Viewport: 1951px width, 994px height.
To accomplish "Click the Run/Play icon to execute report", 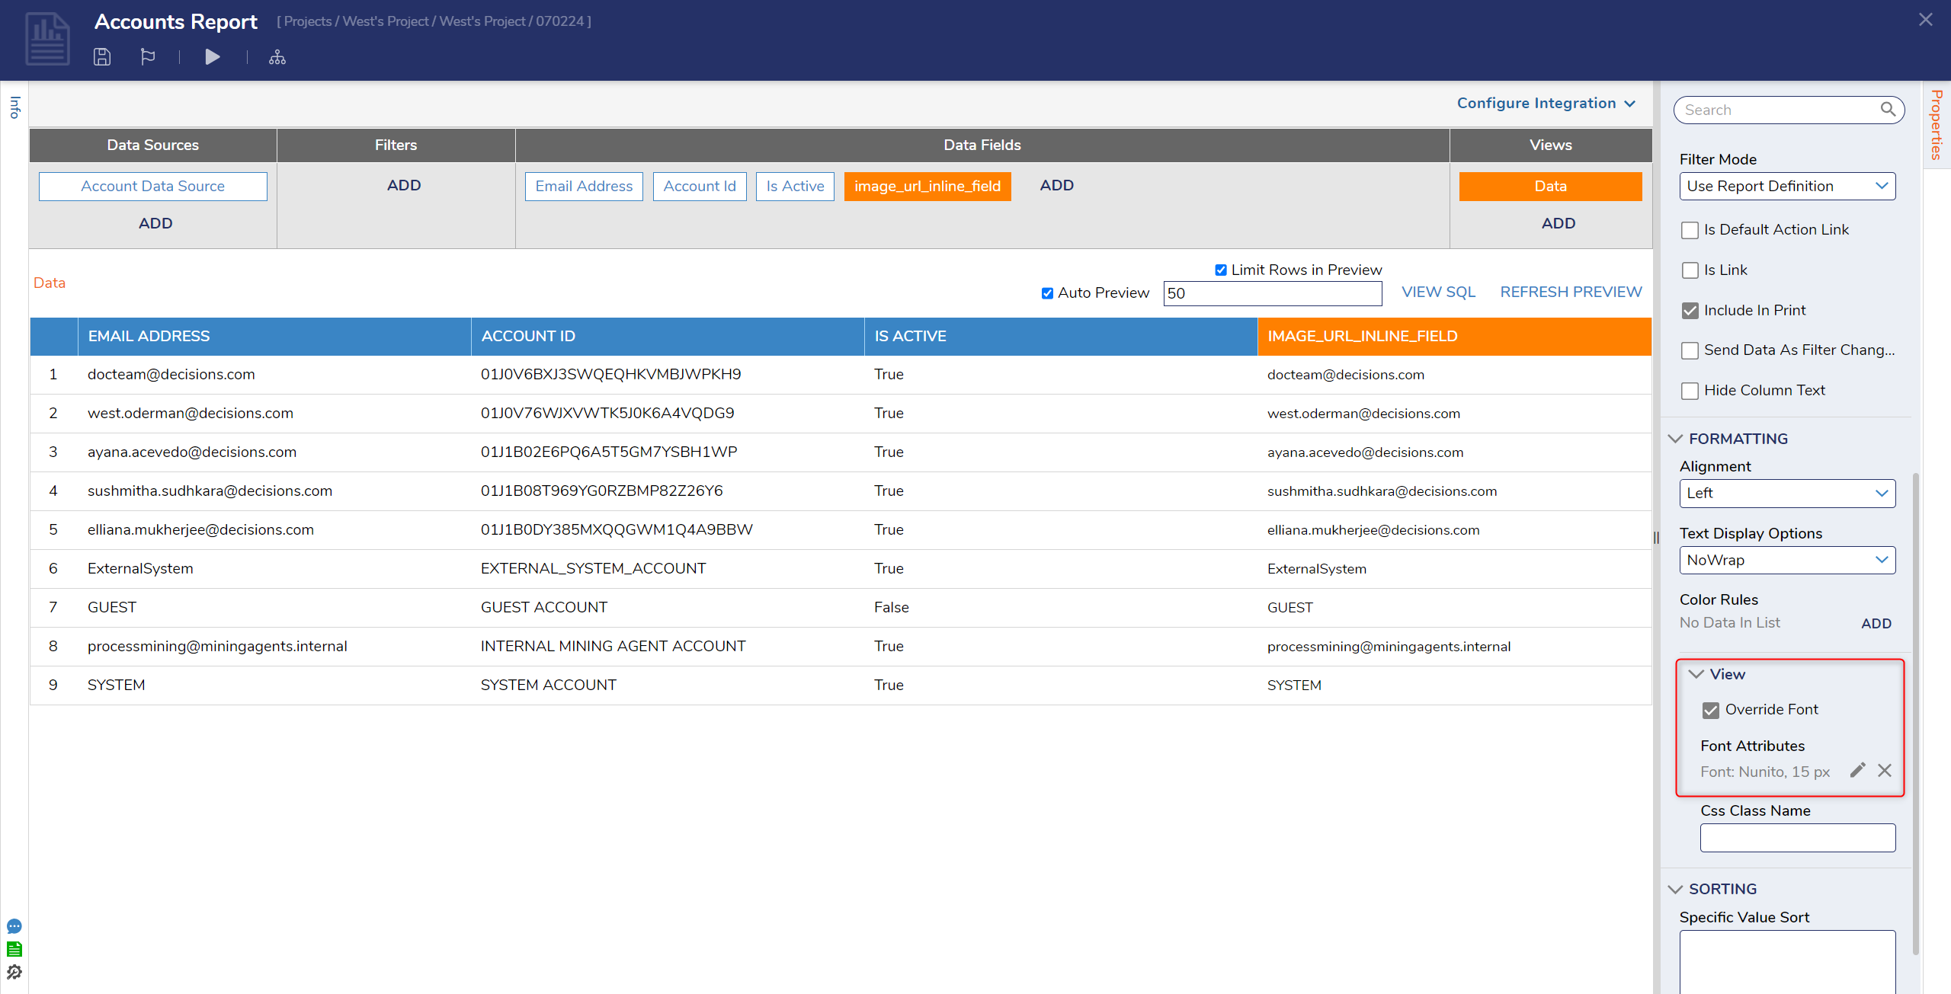I will 213,57.
